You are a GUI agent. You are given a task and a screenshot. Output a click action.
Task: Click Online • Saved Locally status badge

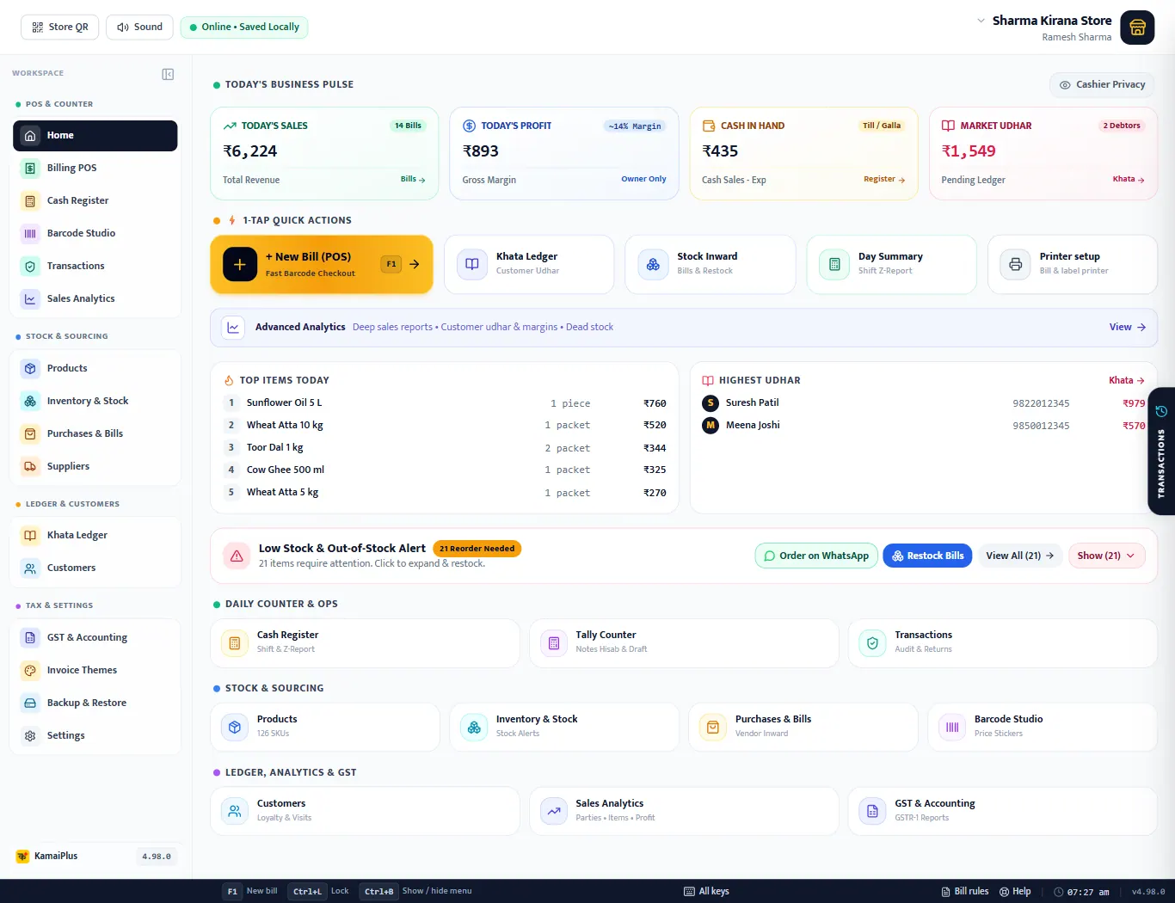(244, 27)
